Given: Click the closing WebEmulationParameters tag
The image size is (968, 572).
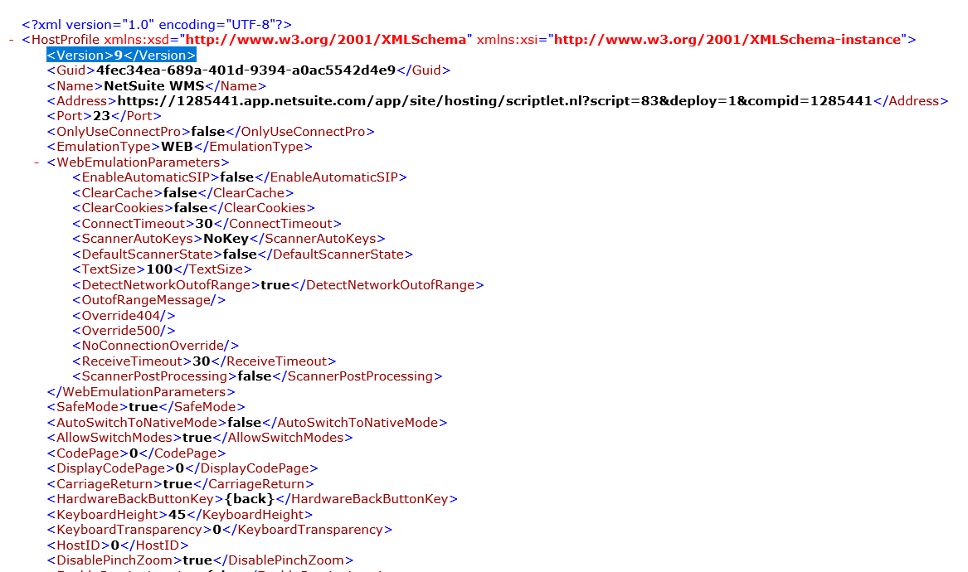Looking at the screenshot, I should click(141, 391).
